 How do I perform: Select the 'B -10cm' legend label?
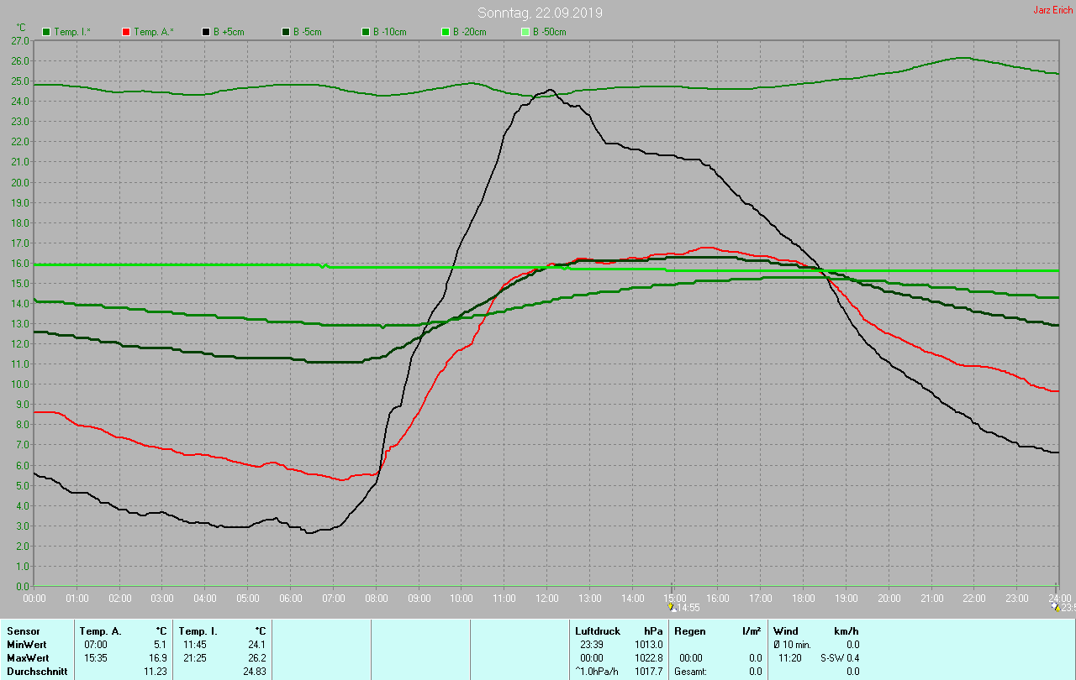click(x=390, y=32)
